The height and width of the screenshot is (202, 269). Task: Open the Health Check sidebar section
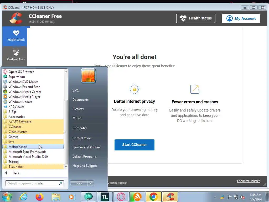click(15, 36)
